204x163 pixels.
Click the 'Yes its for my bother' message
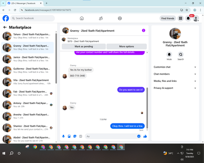tap(81, 70)
